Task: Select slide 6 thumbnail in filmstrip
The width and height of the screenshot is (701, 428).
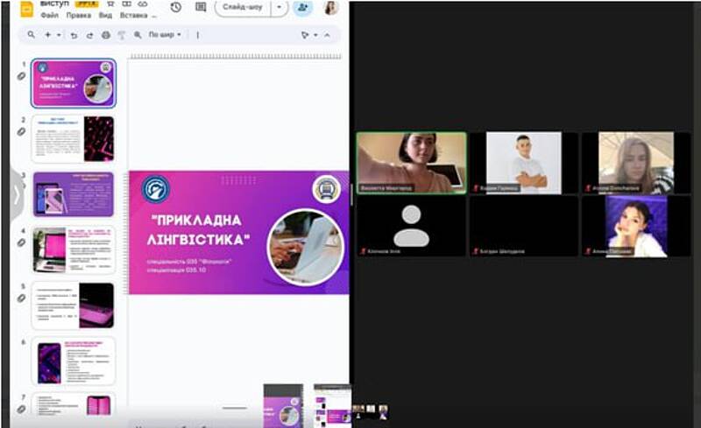Action: [74, 361]
